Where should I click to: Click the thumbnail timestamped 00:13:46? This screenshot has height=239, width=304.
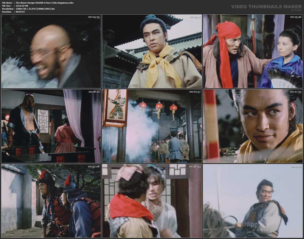click(253, 51)
